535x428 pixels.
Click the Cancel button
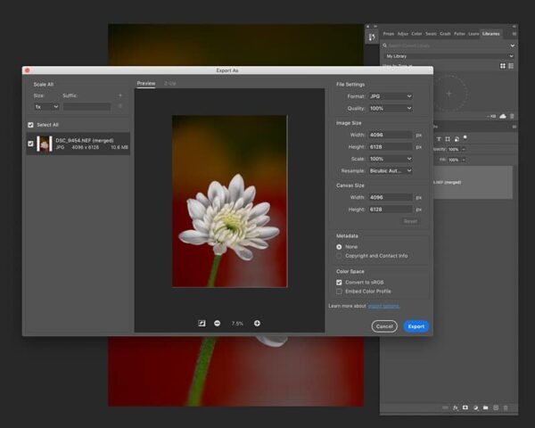[384, 326]
